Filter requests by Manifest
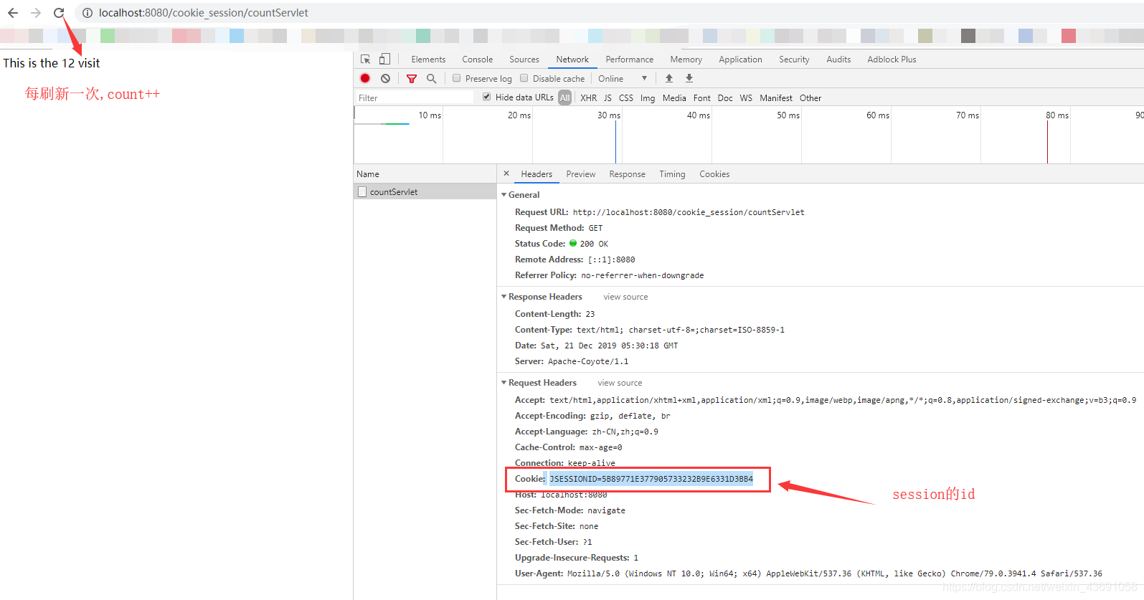Image resolution: width=1144 pixels, height=600 pixels. tap(776, 98)
